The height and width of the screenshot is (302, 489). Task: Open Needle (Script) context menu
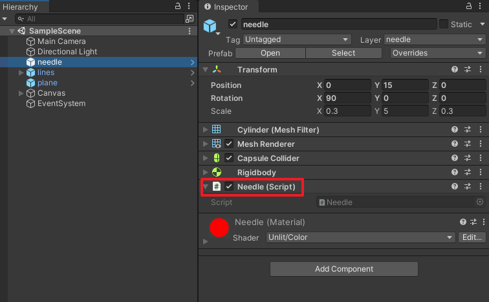point(480,186)
